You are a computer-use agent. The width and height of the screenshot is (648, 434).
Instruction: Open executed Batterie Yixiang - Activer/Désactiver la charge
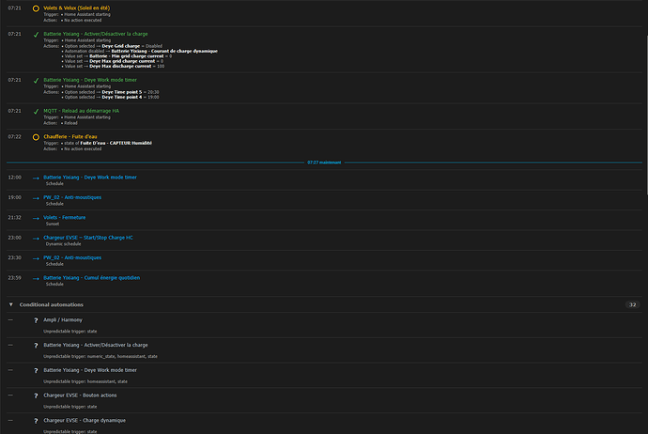(96, 34)
